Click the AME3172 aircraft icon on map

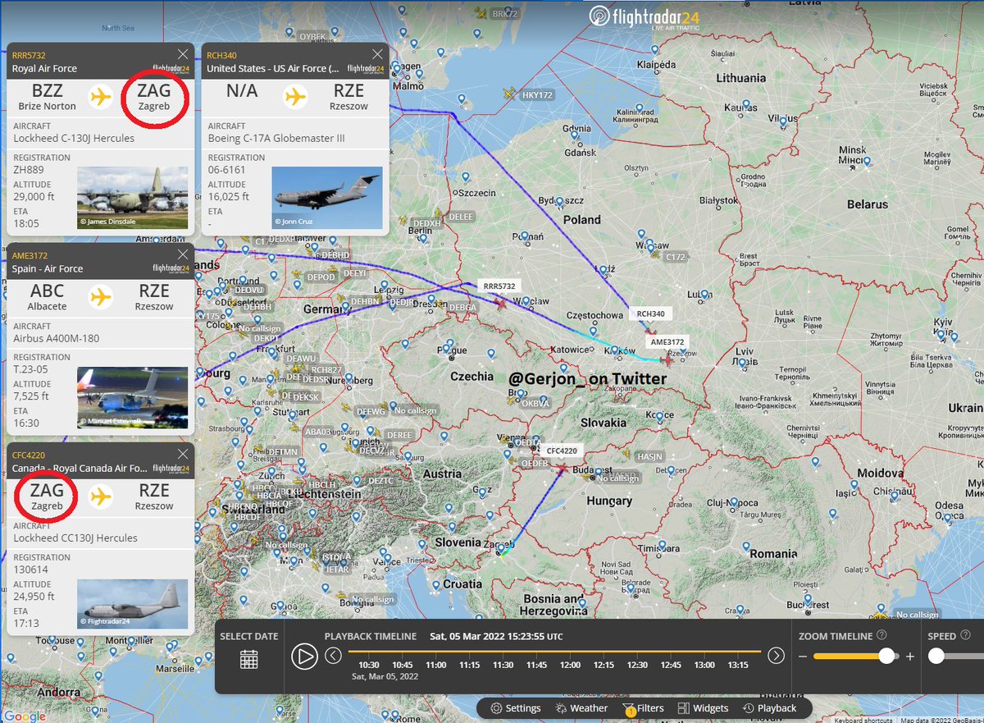coord(666,359)
